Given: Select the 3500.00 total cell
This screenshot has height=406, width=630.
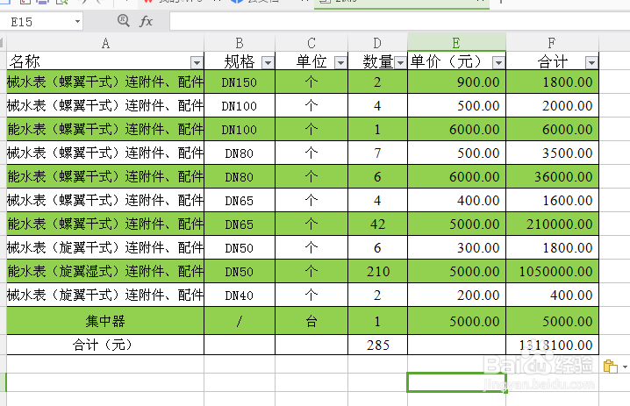Looking at the screenshot, I should (x=552, y=153).
